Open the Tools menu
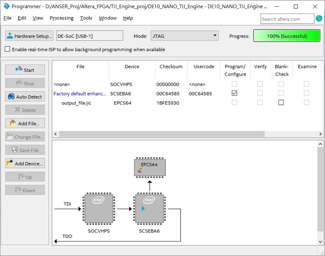The height and width of the screenshot is (256, 325). 86,18
